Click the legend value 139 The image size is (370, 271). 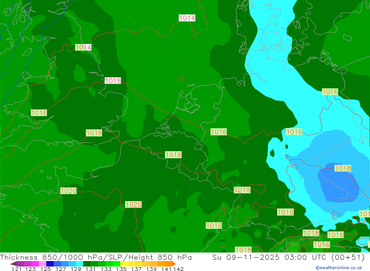coord(151,269)
